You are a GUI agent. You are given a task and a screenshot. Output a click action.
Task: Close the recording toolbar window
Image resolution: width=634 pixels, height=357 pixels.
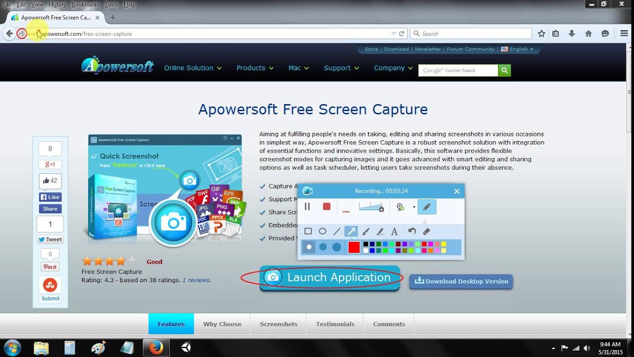point(457,191)
